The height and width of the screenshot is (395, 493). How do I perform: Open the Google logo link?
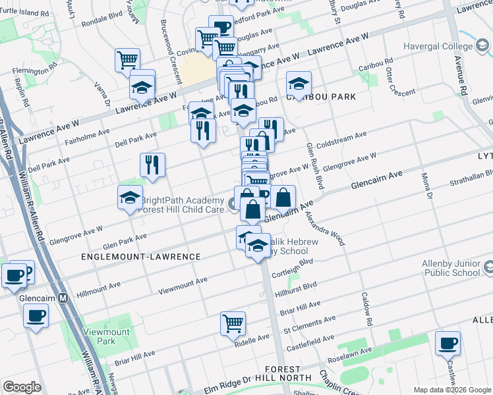22,387
